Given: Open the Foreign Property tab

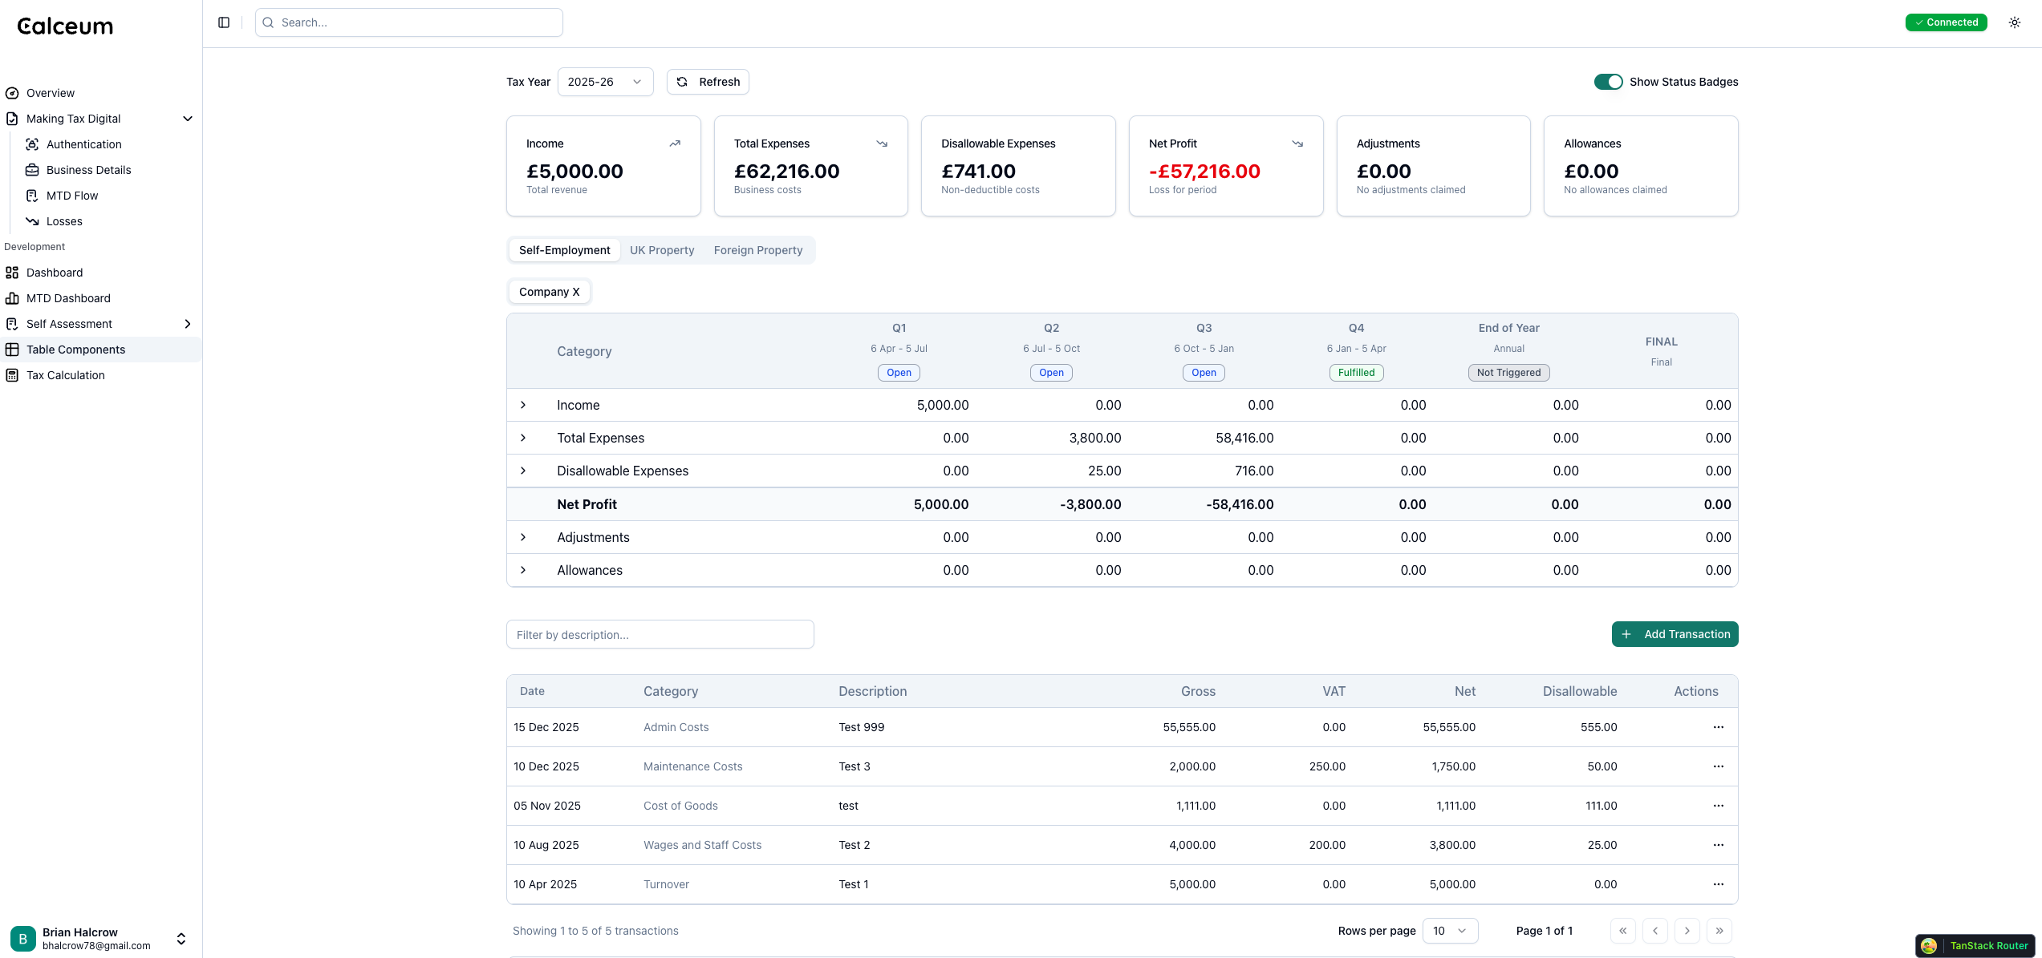Looking at the screenshot, I should 757,249.
